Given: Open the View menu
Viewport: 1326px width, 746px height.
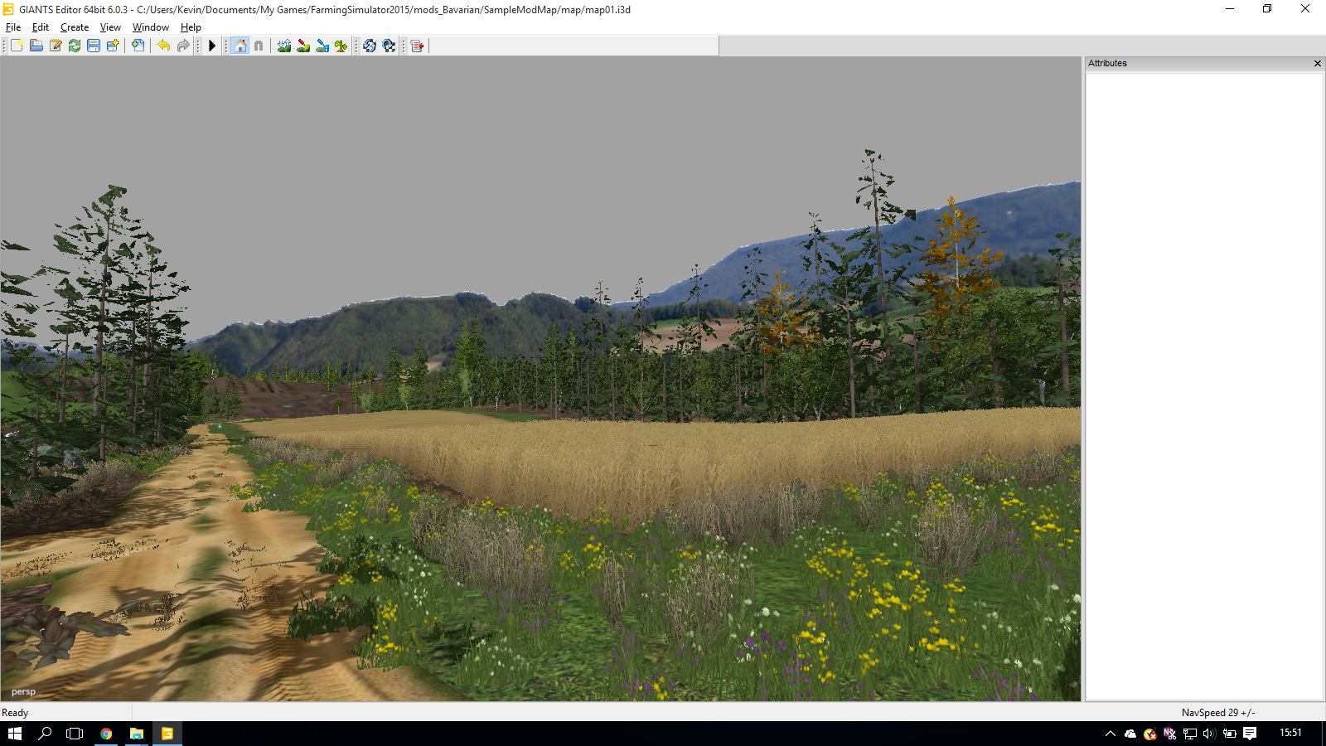Looking at the screenshot, I should pos(110,27).
